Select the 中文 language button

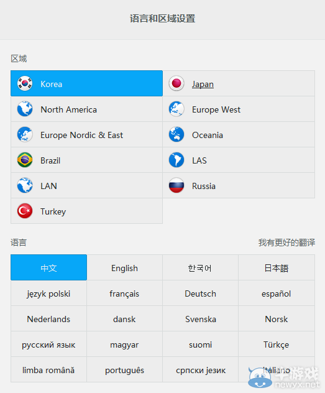pyautogui.click(x=48, y=267)
